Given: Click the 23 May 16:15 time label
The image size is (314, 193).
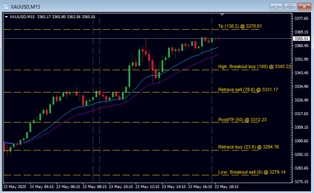Looking at the screenshot, I should pos(200,186).
